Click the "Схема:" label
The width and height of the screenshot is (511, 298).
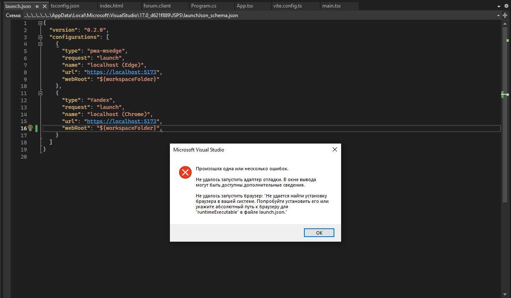point(13,15)
